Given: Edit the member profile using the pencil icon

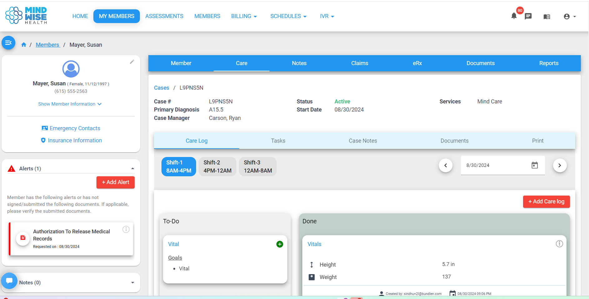Looking at the screenshot, I should (x=132, y=62).
